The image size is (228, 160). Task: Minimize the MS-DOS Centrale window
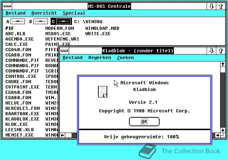click(211, 6)
